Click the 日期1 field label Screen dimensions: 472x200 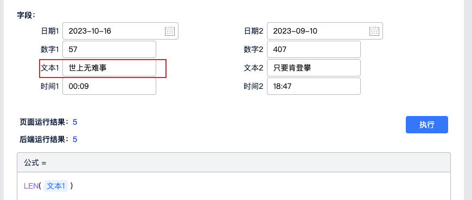(x=50, y=31)
